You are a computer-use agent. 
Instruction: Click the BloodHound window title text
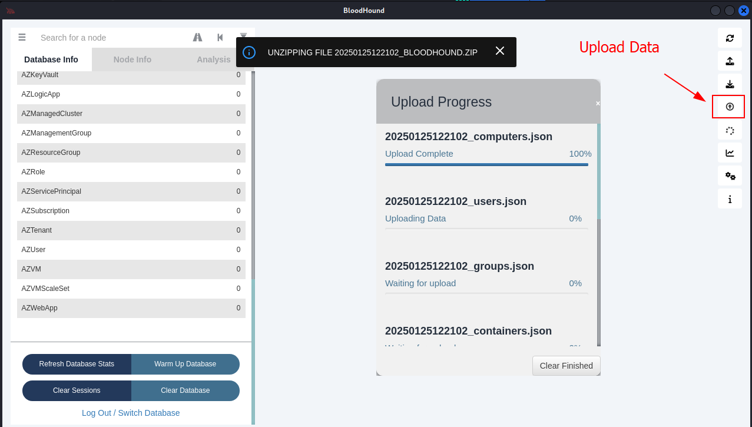point(364,11)
